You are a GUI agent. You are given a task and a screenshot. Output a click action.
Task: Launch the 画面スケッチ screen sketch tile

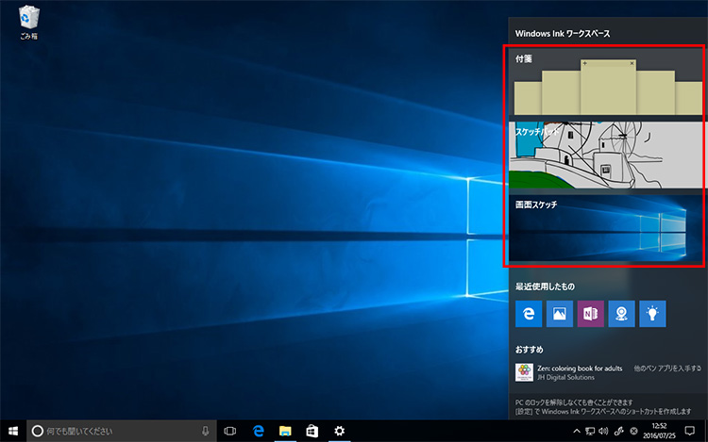pyautogui.click(x=605, y=228)
